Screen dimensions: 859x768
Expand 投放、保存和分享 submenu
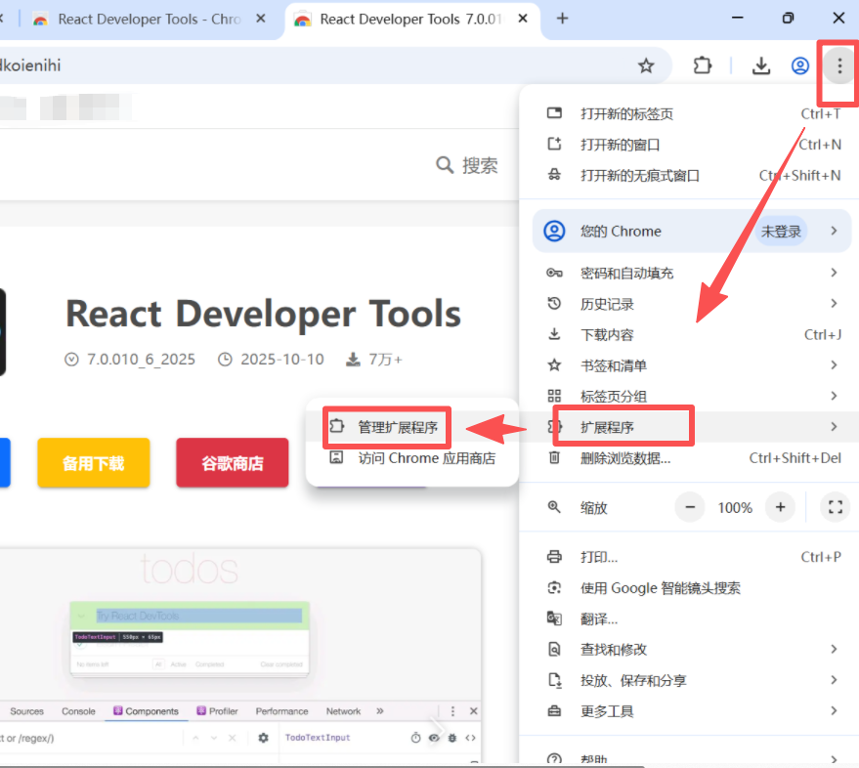click(690, 680)
